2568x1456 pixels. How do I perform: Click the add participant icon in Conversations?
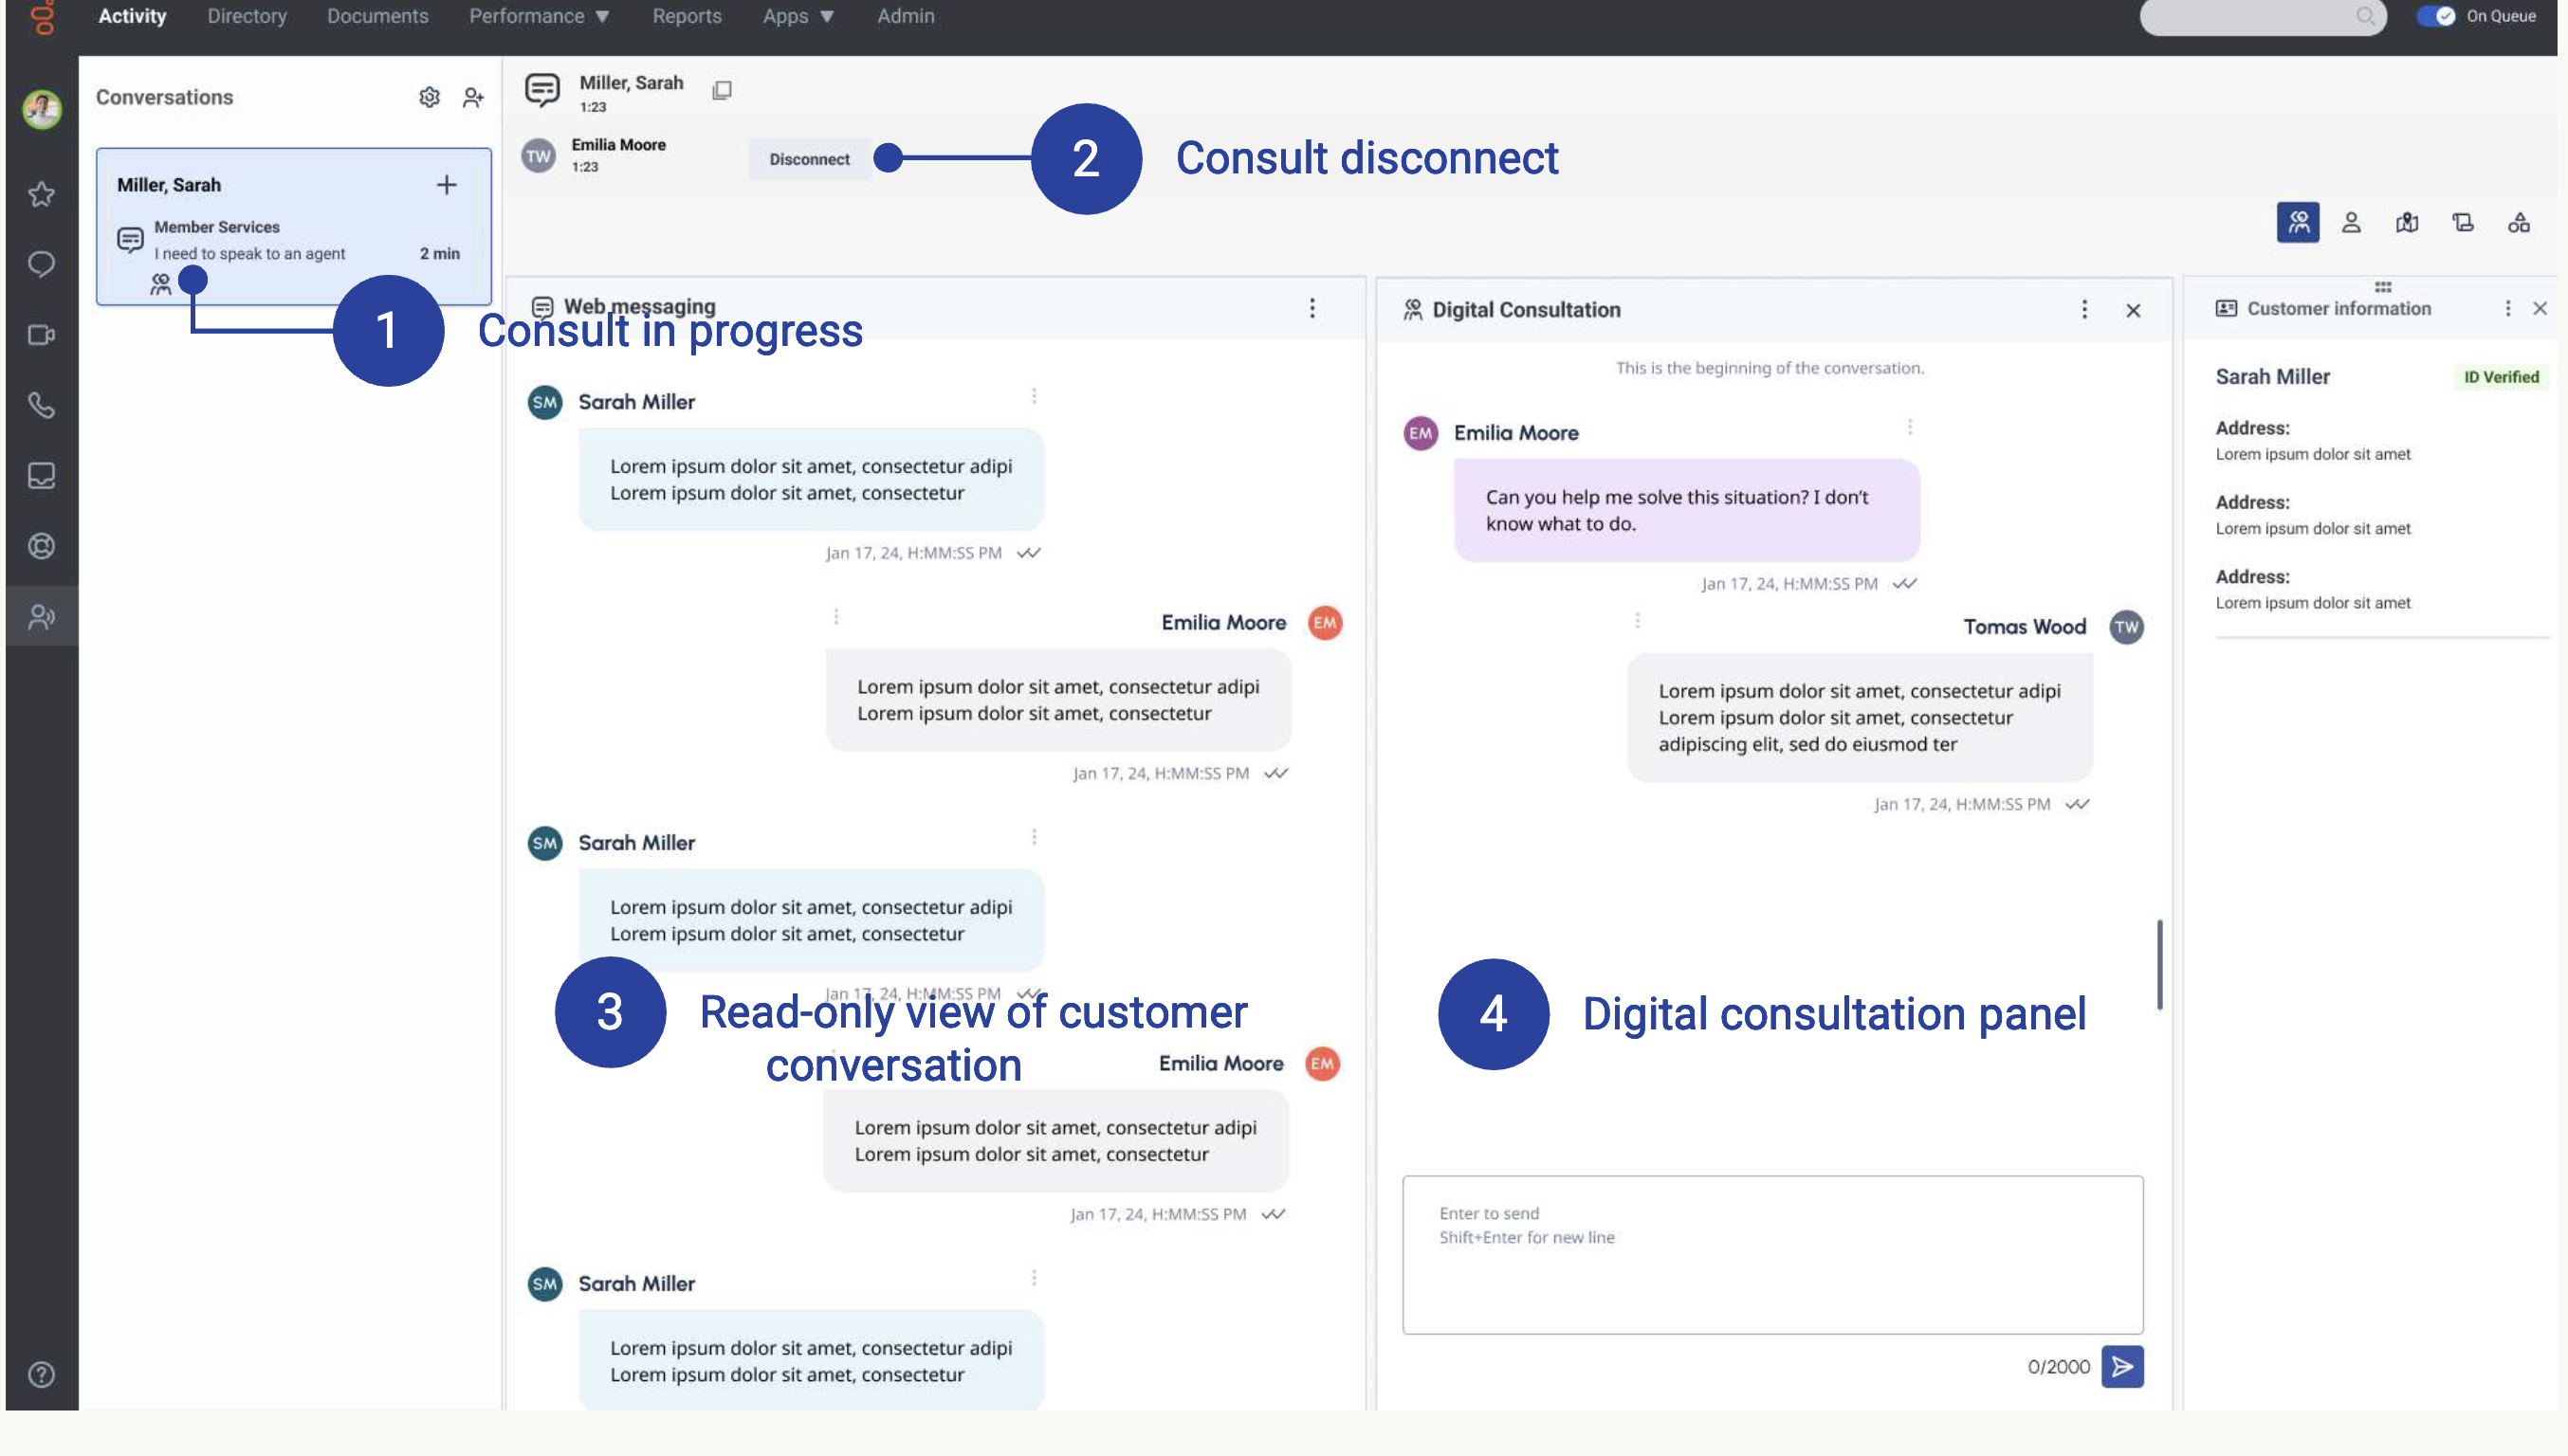click(x=473, y=97)
